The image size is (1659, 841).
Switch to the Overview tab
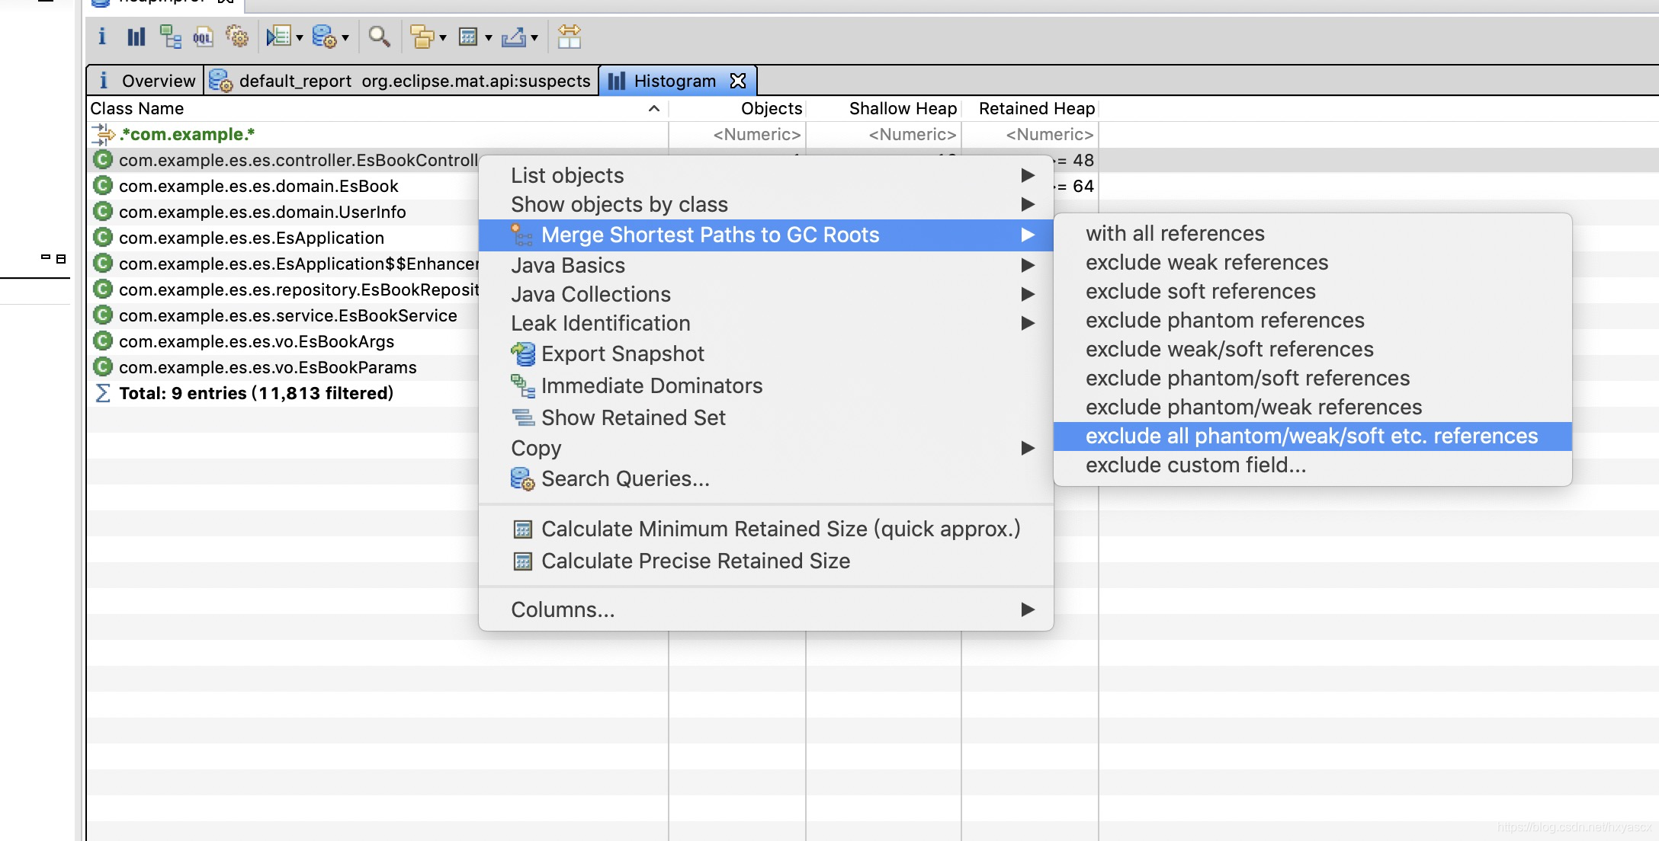pos(146,81)
